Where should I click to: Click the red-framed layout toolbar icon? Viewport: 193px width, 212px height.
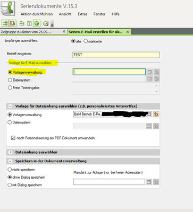[x=13, y=23]
